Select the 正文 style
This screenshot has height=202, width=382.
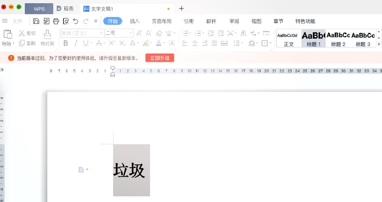[289, 39]
